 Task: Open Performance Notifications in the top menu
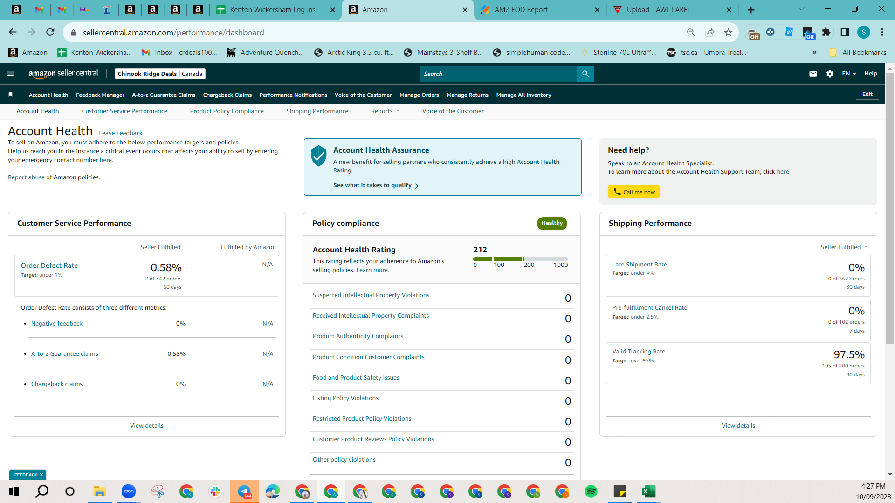pyautogui.click(x=293, y=95)
